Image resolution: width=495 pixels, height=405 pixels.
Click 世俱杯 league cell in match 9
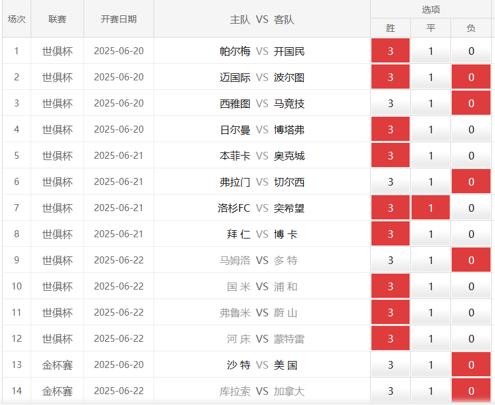[x=57, y=260]
